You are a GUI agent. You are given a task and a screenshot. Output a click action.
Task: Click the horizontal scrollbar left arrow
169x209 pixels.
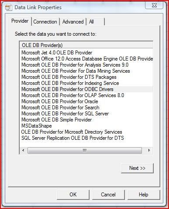(23, 150)
